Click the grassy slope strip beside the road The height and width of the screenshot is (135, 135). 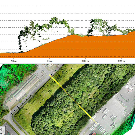pyautogui.click(x=42, y=96)
